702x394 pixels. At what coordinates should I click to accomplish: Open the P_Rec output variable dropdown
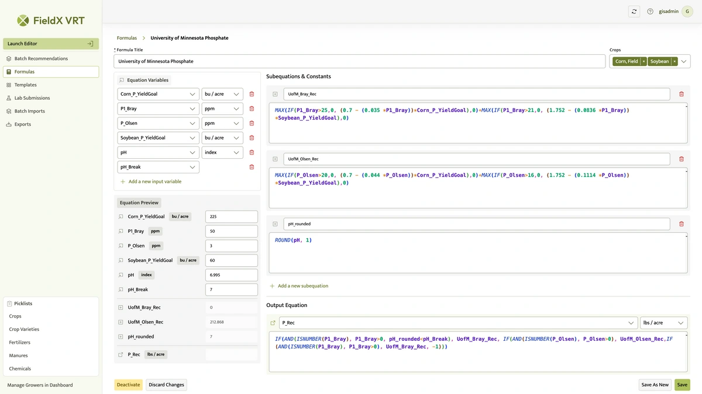[x=459, y=323]
